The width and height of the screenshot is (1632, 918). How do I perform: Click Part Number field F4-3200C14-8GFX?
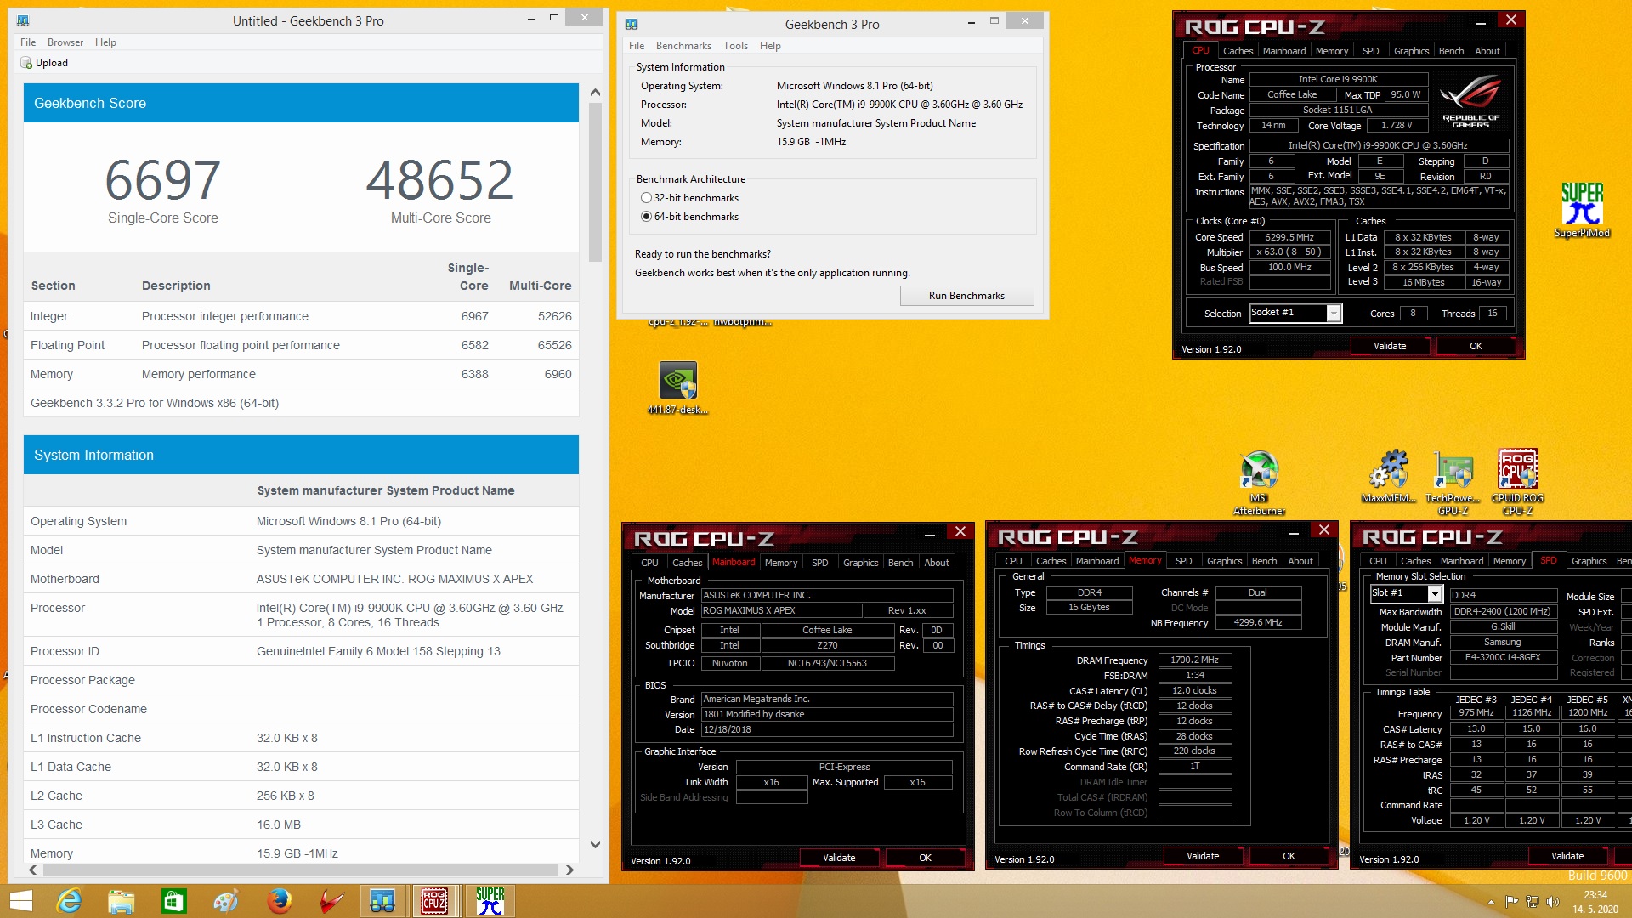pos(1502,657)
